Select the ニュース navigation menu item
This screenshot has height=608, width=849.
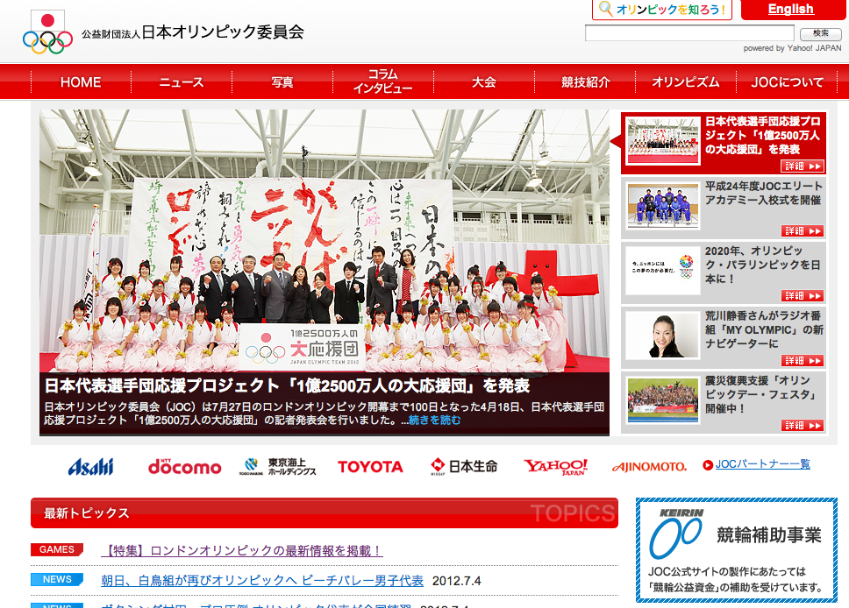click(x=182, y=82)
